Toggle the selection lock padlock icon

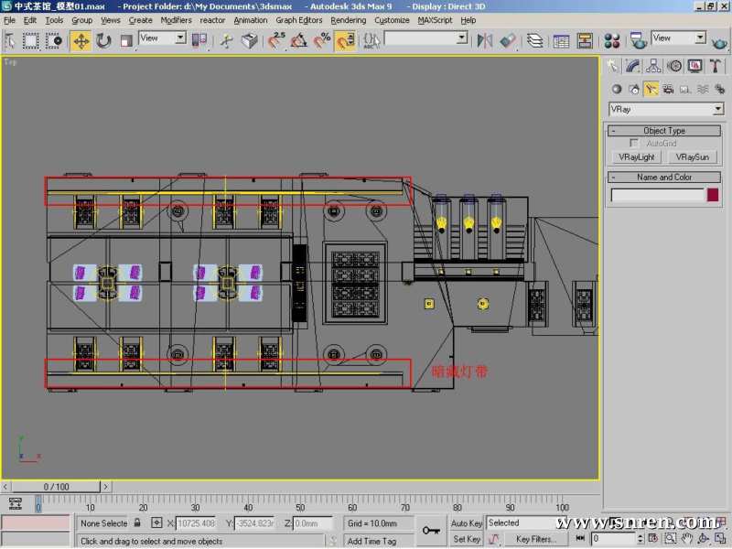[137, 523]
